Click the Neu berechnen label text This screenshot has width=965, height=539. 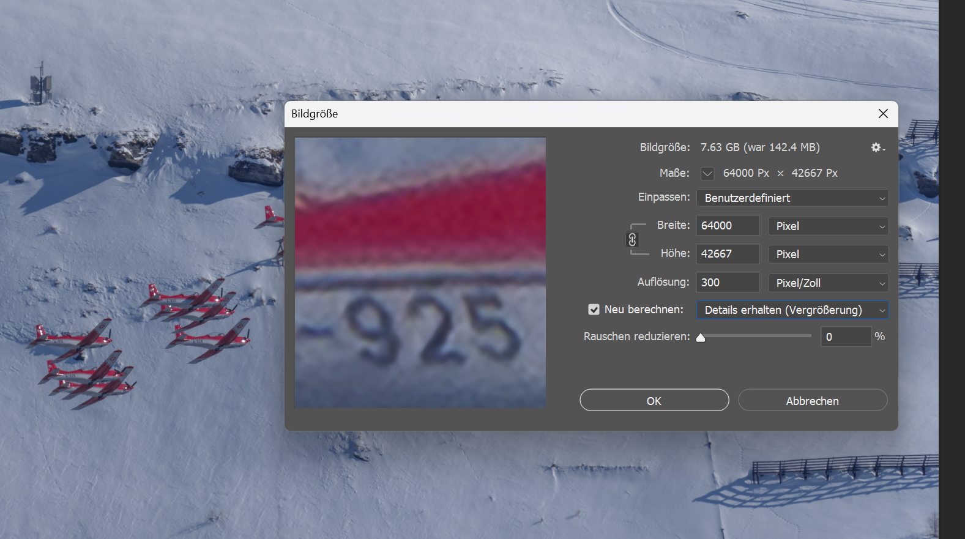coord(644,310)
